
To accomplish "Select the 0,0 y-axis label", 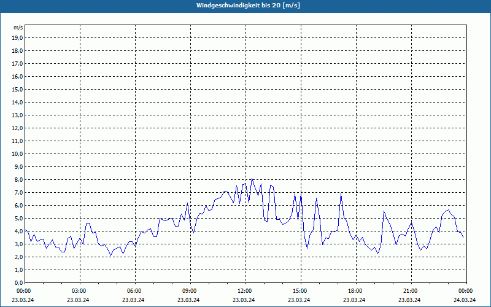I will 19,282.
